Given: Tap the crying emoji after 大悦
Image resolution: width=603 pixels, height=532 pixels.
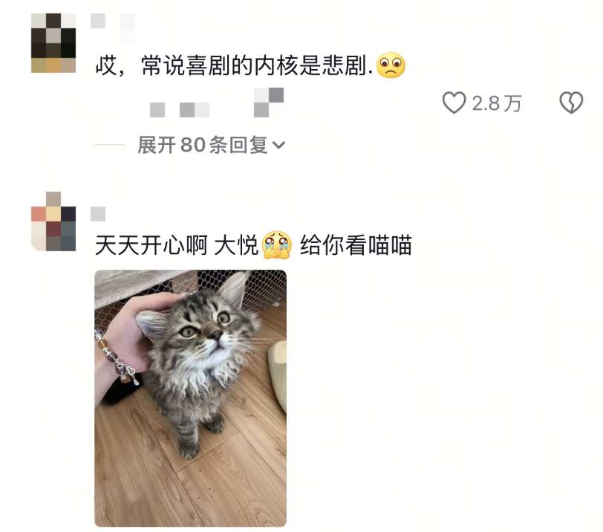Looking at the screenshot, I should click(x=276, y=244).
